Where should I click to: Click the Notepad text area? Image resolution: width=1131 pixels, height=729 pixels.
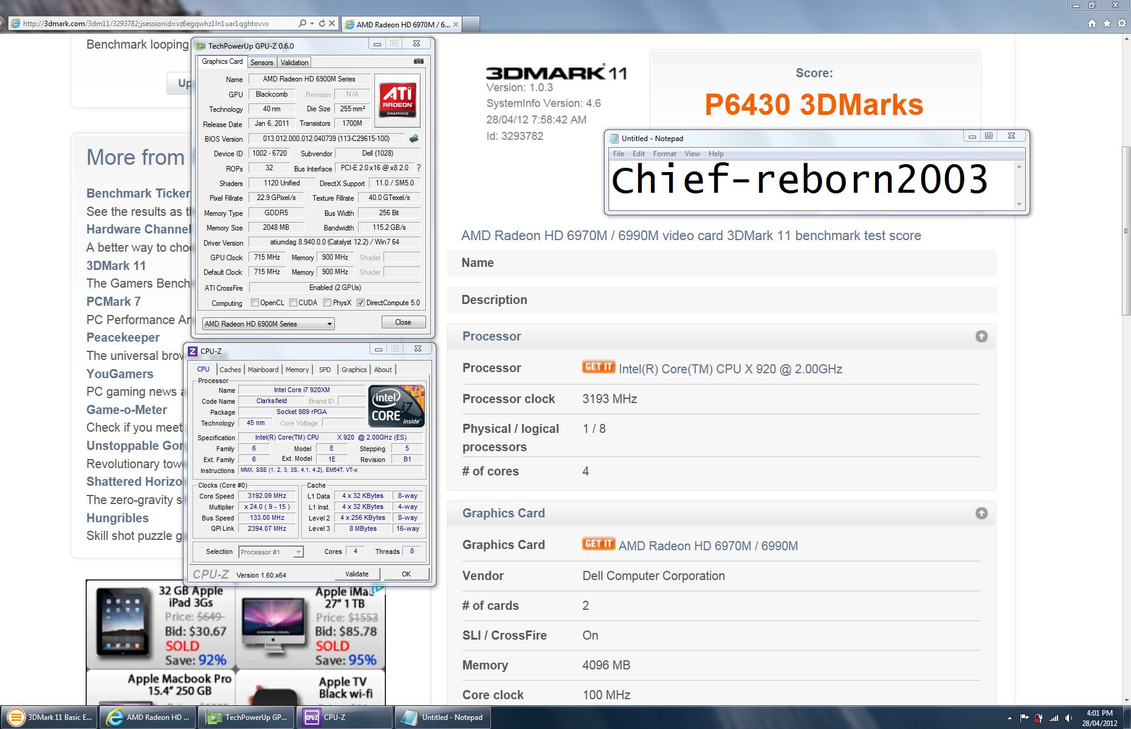(811, 185)
